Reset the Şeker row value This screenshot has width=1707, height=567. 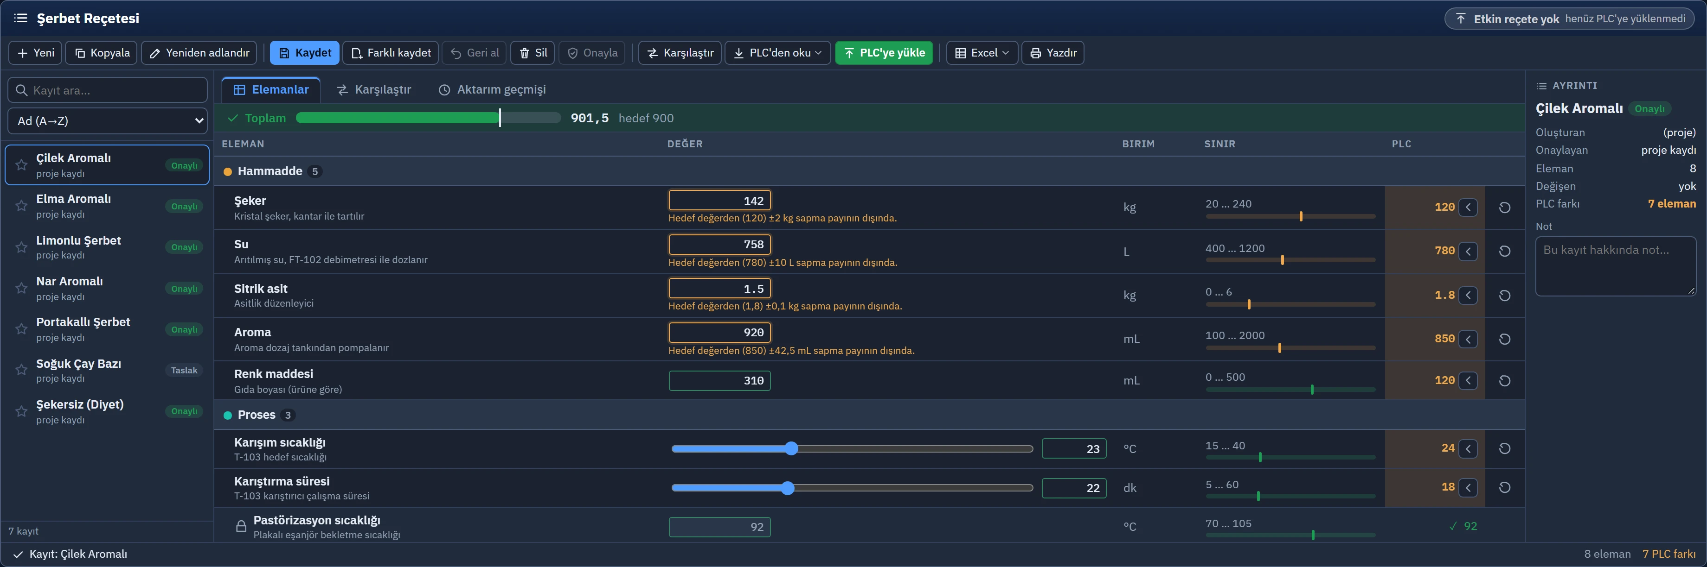(1504, 207)
